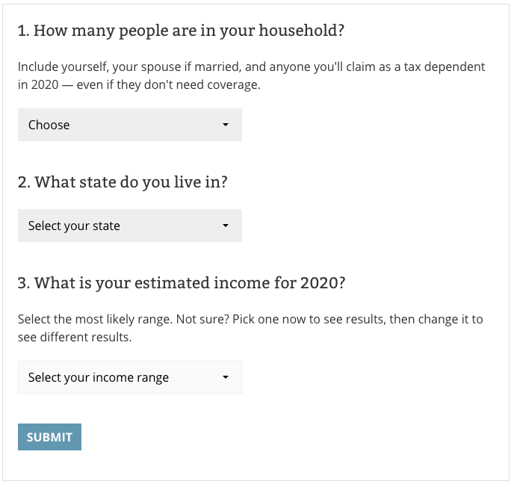Expand the 'Select your income range' dropdown
Screen dimensions: 514x487
pyautogui.click(x=129, y=377)
